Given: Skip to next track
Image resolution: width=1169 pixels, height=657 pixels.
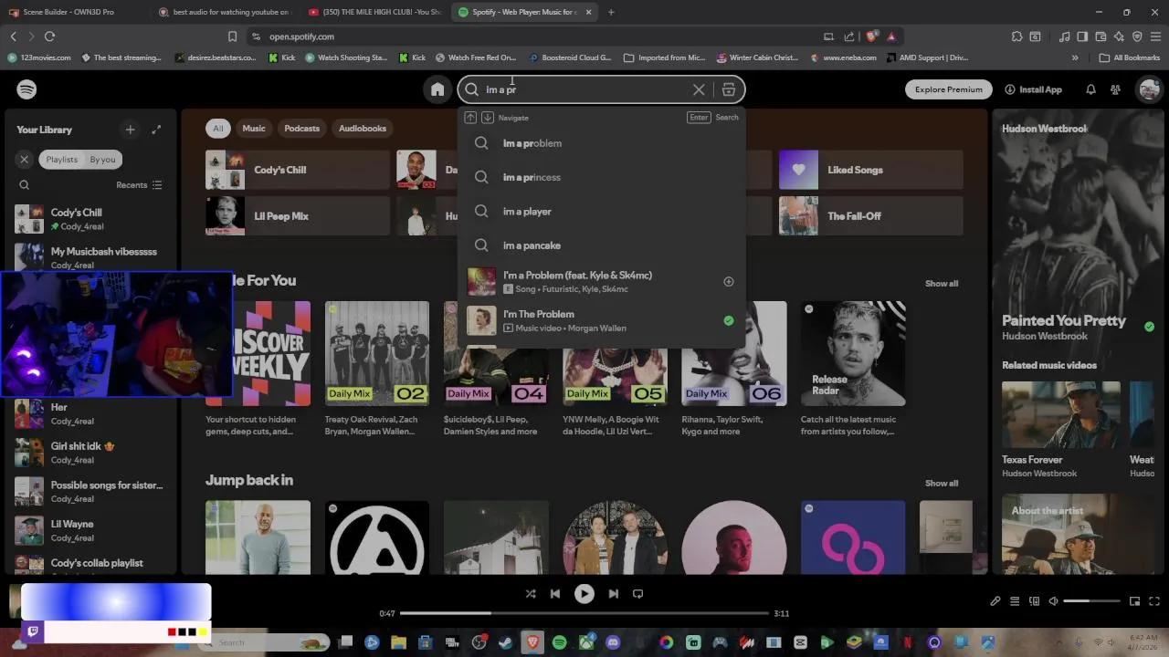Looking at the screenshot, I should pos(614,594).
